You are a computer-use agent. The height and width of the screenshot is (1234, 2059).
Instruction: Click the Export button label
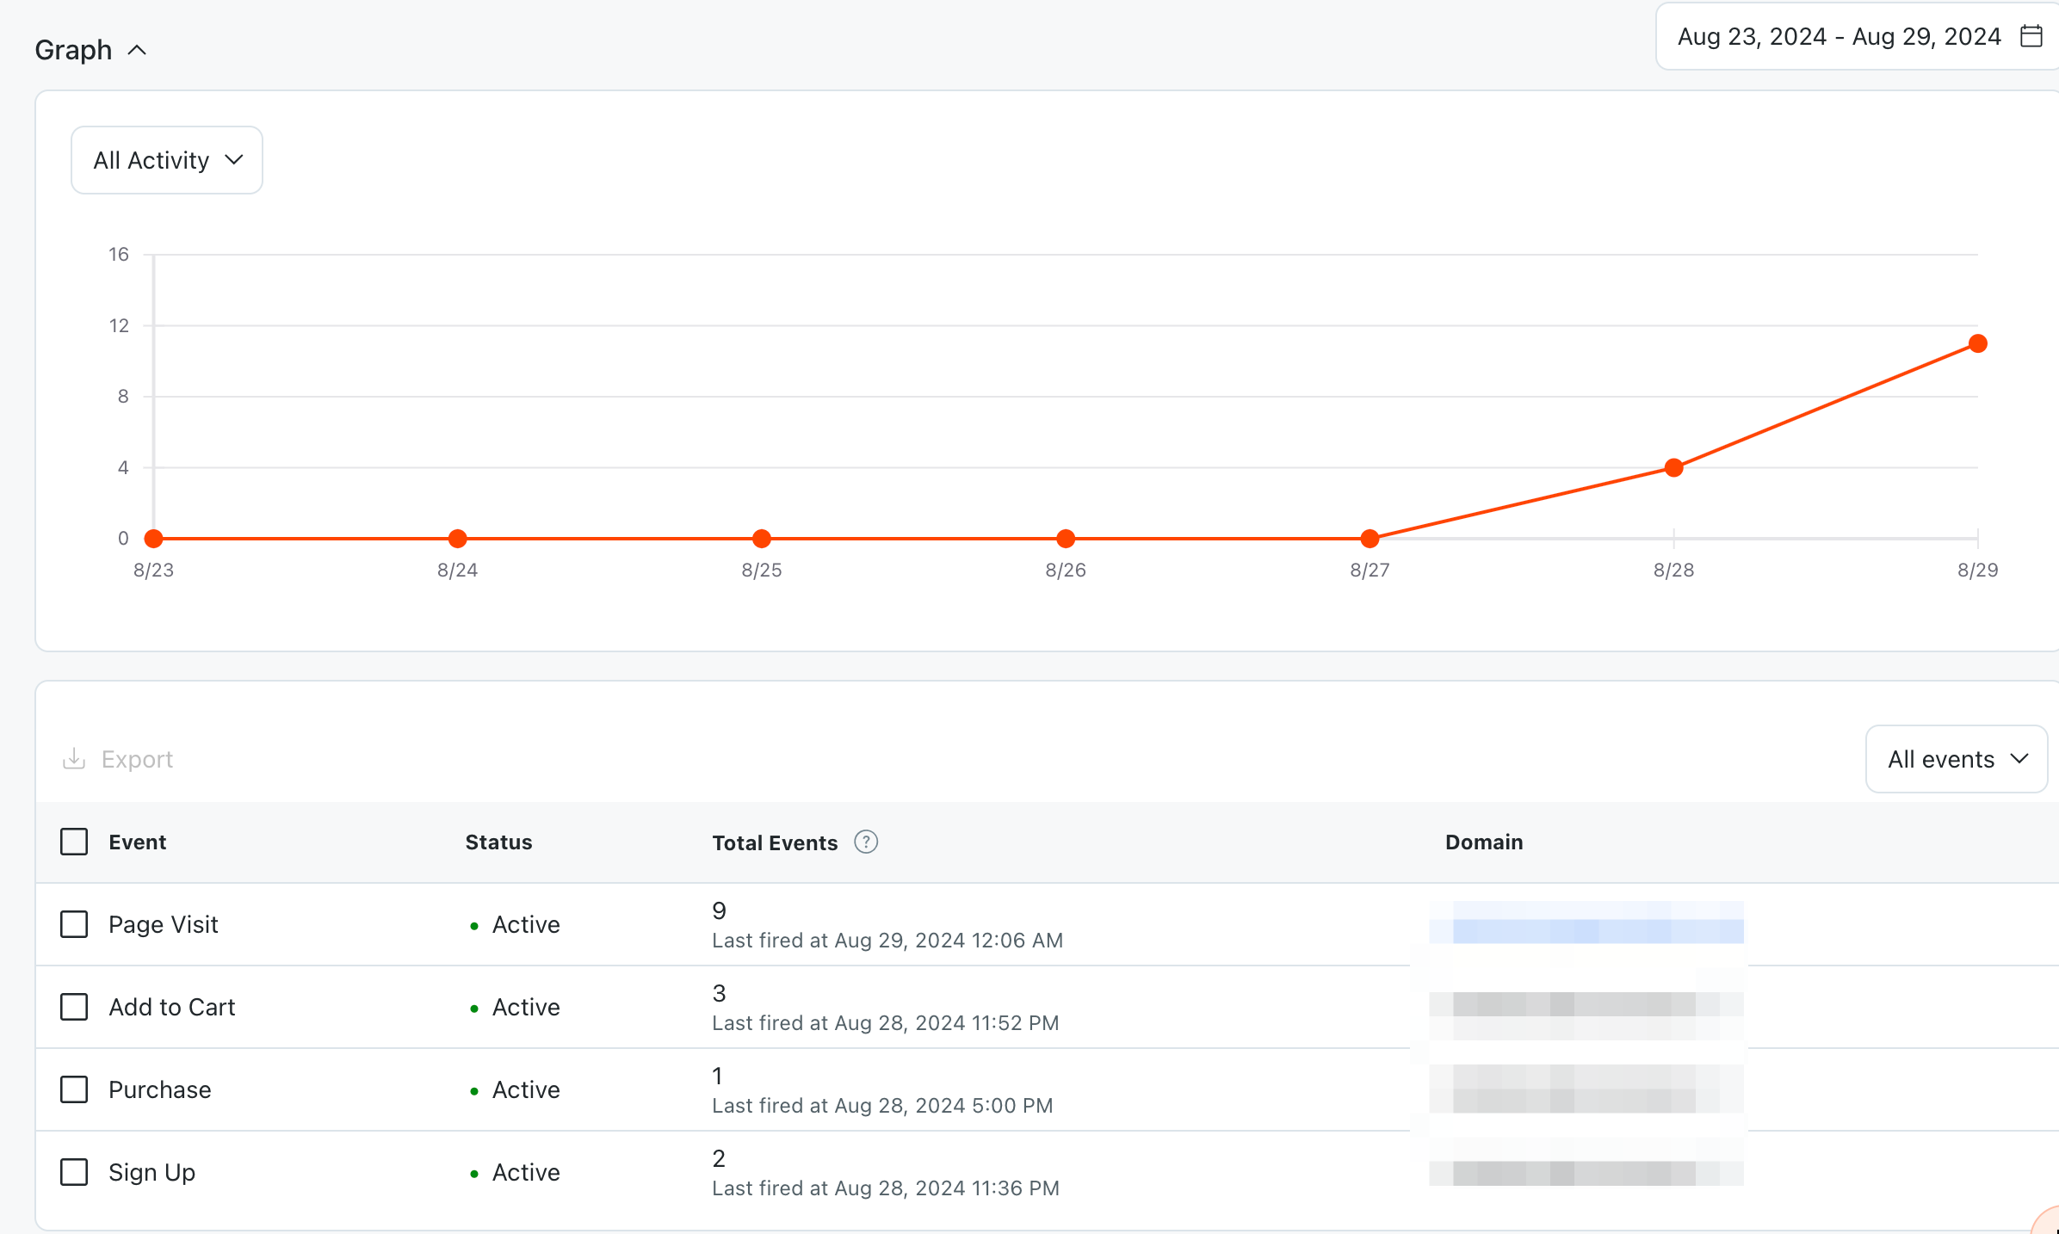pyautogui.click(x=137, y=759)
